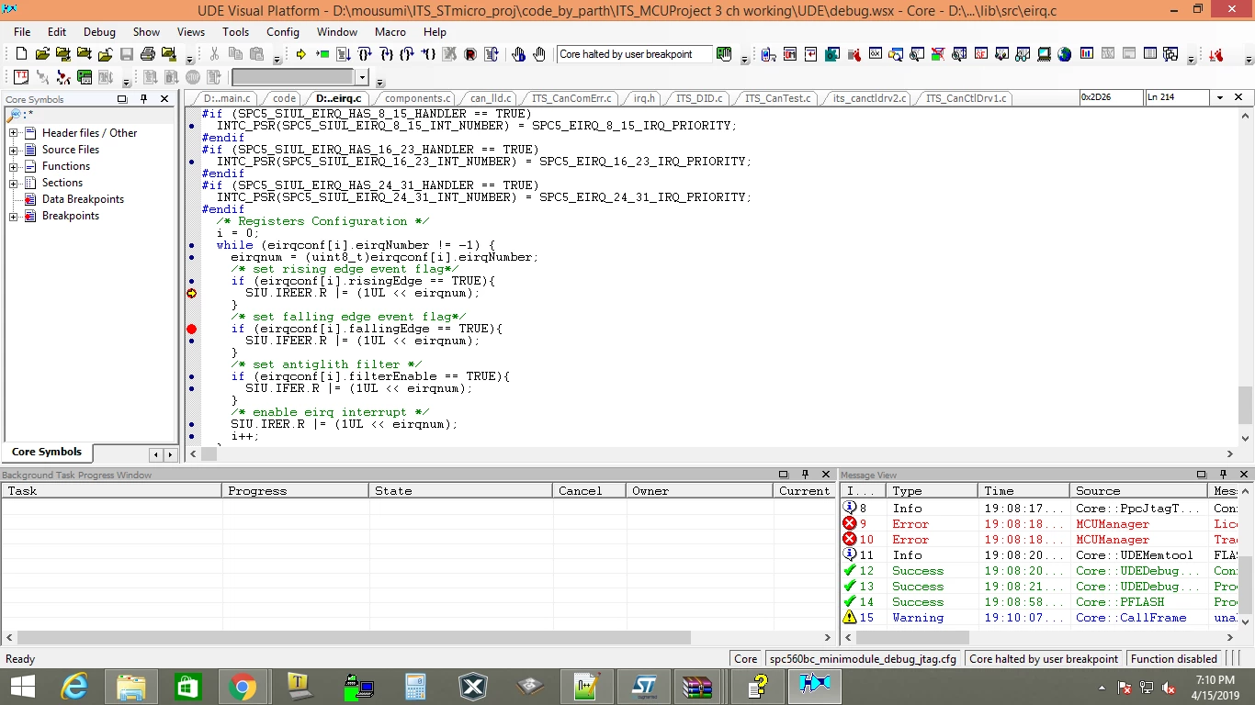Click the New file icon
Image resolution: width=1255 pixels, height=705 pixels.
[21, 54]
